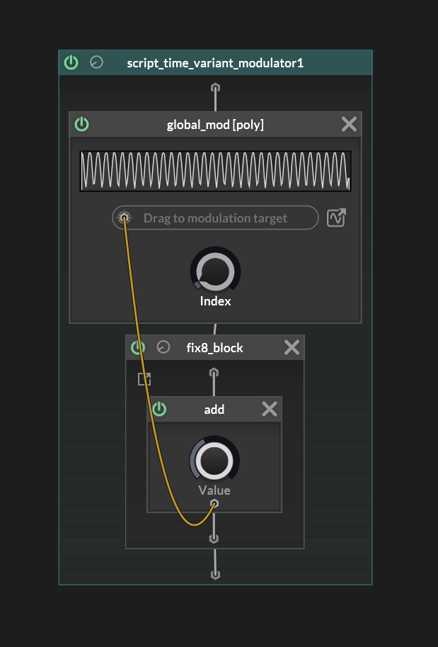438x647 pixels.
Task: Remove the global_mod node with its X
Action: tap(349, 125)
